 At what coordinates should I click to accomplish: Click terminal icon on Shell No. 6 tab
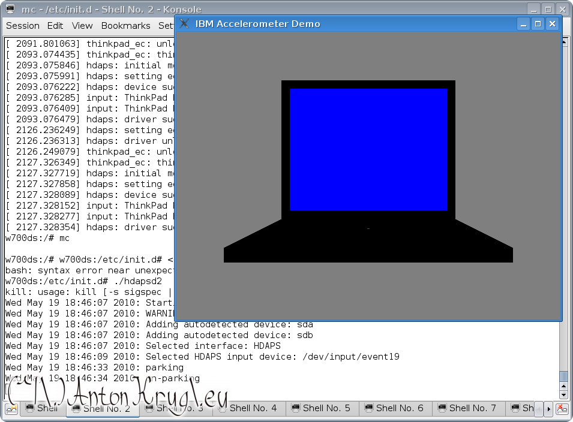368,408
